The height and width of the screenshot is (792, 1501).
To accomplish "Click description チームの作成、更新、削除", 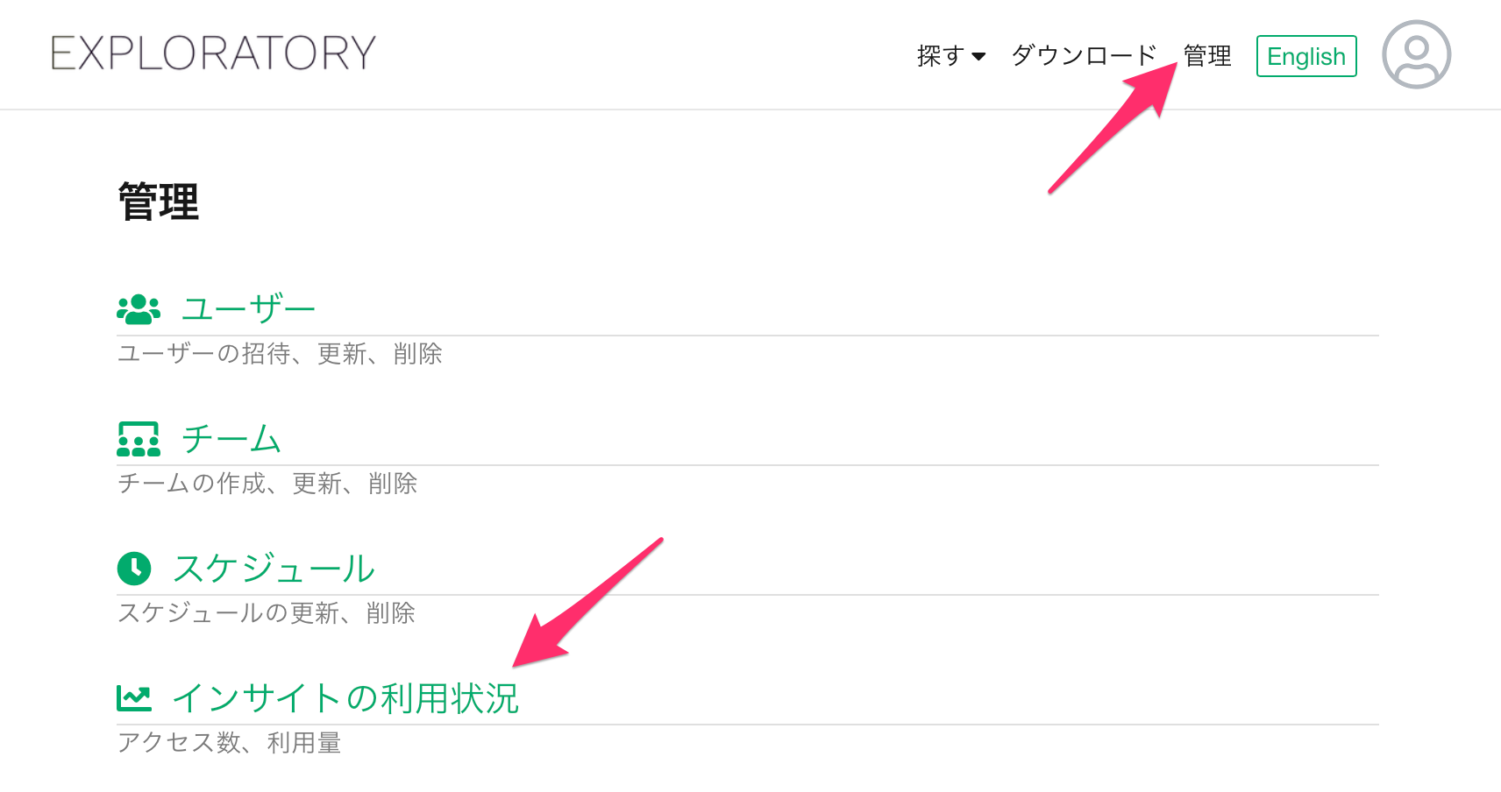I will click(267, 484).
